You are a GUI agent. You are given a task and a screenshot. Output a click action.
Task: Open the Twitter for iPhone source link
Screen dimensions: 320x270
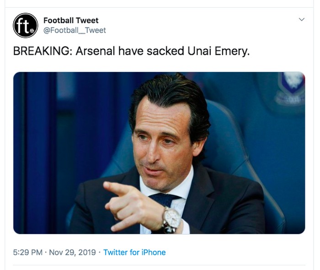pyautogui.click(x=134, y=252)
